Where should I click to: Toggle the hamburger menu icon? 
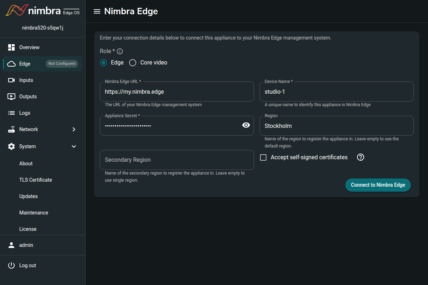pyautogui.click(x=97, y=11)
